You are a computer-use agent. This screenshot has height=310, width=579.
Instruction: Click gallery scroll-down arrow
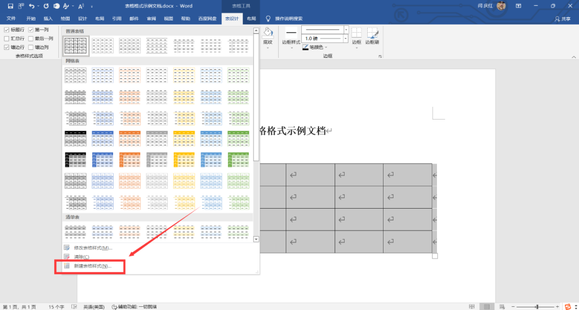pyautogui.click(x=256, y=239)
